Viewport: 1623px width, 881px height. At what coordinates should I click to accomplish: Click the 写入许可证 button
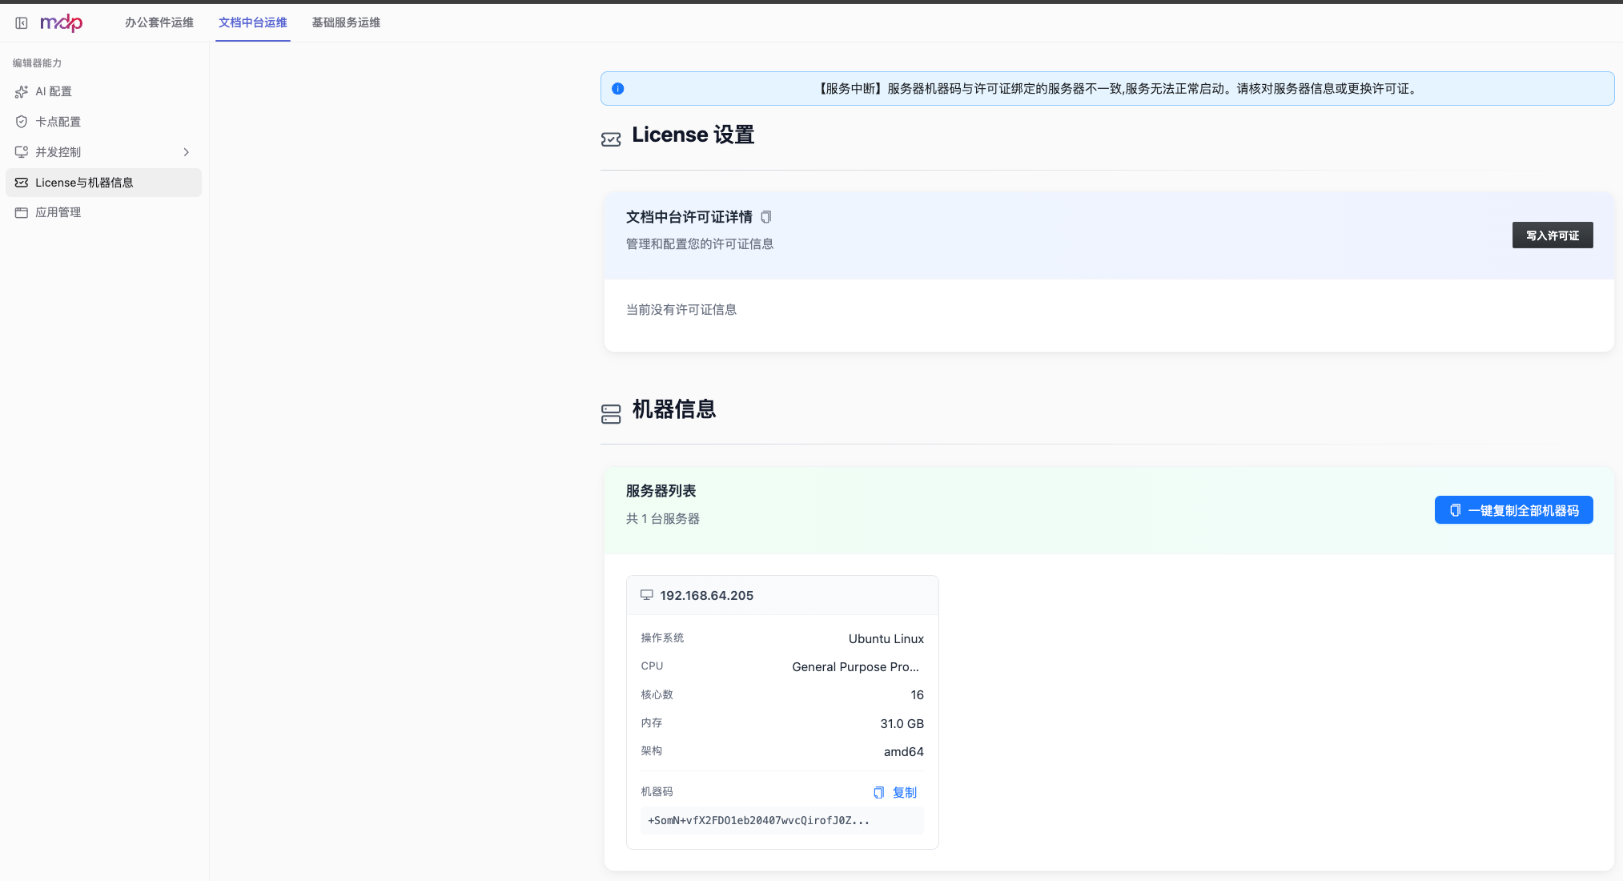1553,235
